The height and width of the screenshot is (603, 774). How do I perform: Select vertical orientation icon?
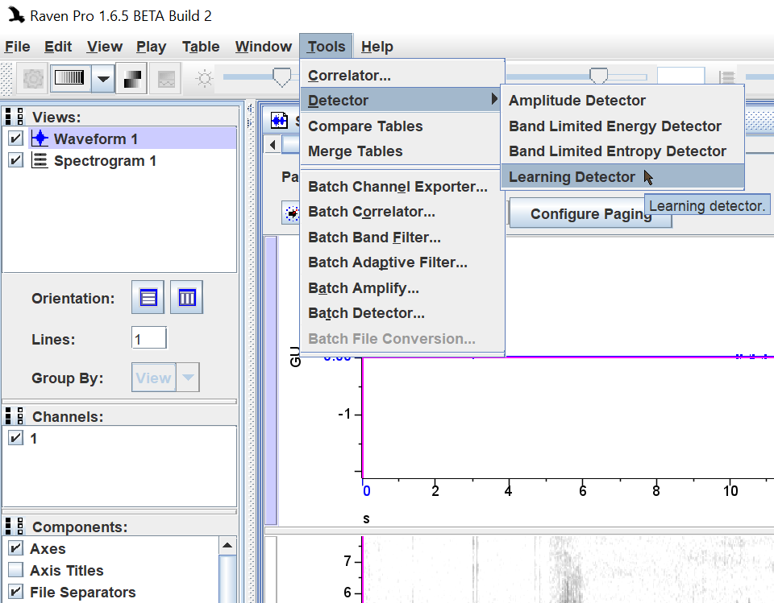tap(186, 297)
